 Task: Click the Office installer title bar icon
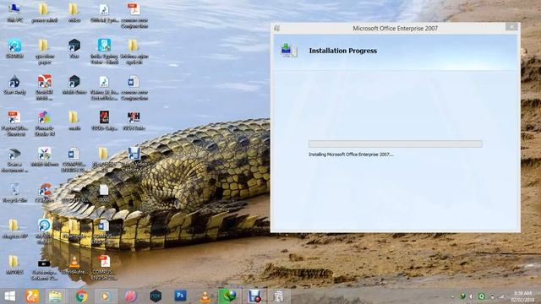(277, 28)
